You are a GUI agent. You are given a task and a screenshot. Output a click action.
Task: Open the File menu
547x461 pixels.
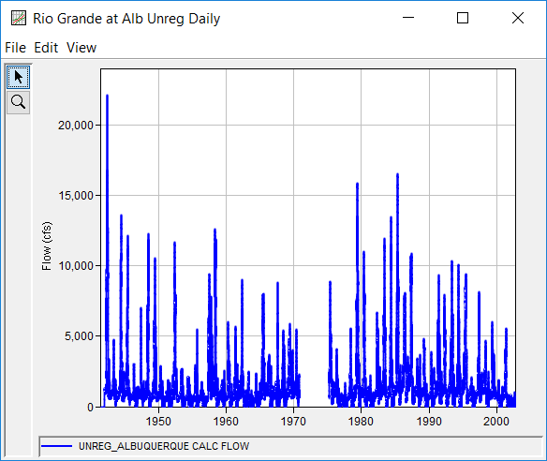point(15,48)
